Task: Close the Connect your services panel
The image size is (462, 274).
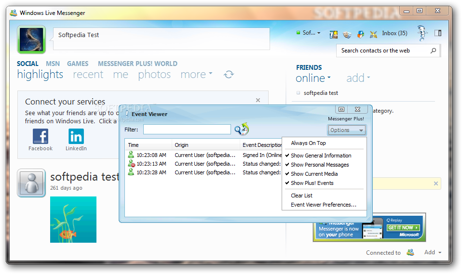Action: [258, 100]
